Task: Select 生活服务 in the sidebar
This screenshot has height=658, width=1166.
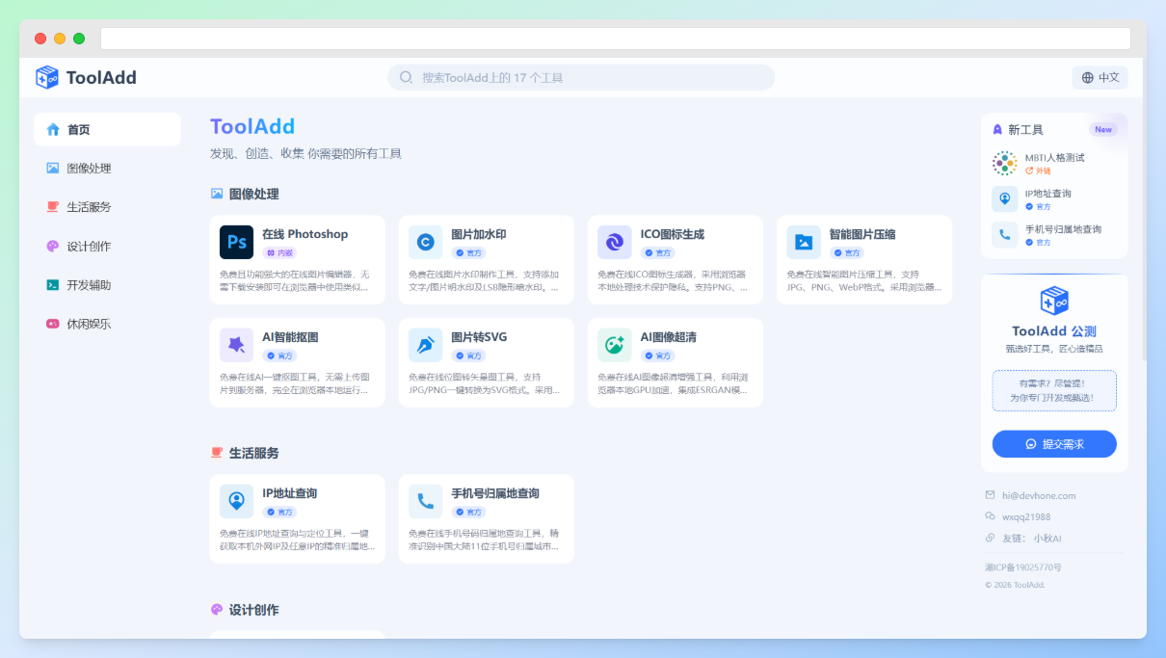Action: [x=89, y=207]
